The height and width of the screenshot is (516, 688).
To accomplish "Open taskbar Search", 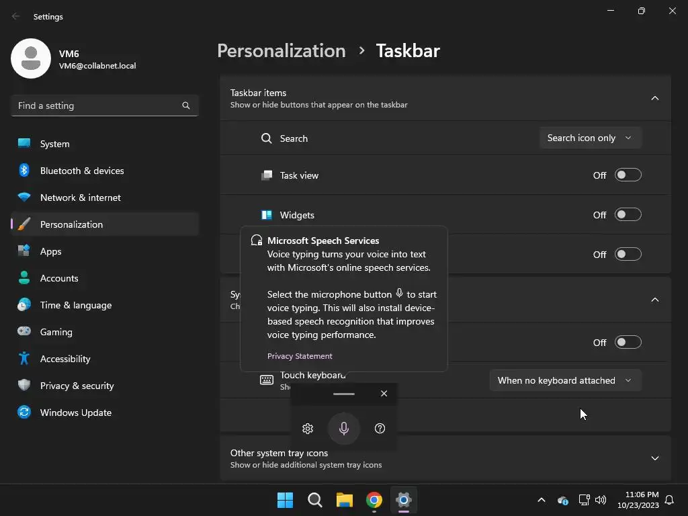I will pos(315,500).
